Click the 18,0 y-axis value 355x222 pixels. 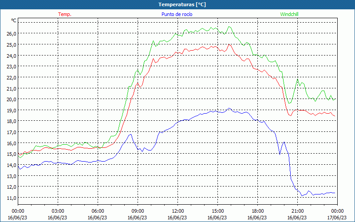click(12, 121)
